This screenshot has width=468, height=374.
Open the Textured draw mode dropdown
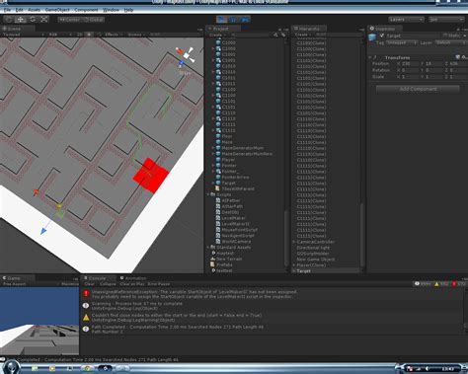coord(23,35)
